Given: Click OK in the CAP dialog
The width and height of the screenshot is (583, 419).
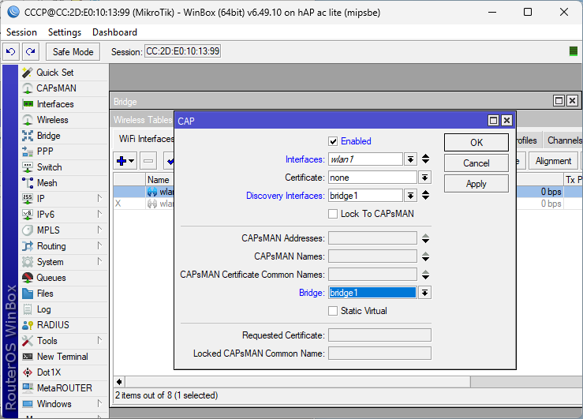Looking at the screenshot, I should pyautogui.click(x=476, y=143).
